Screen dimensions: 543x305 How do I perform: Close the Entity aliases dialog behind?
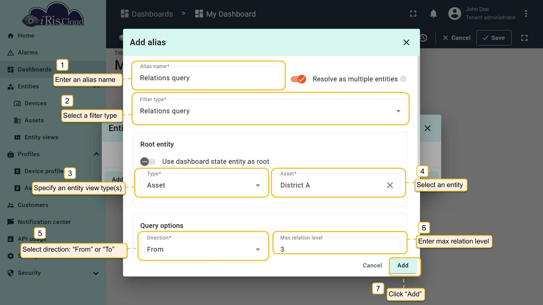[x=427, y=128]
